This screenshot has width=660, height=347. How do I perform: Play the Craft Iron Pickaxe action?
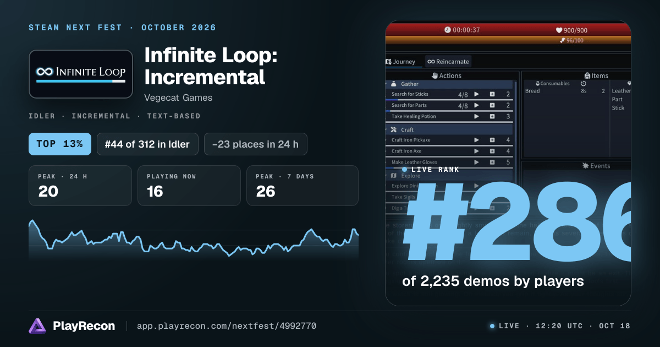coord(477,140)
